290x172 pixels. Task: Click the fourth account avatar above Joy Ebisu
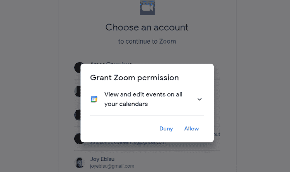coord(77,138)
